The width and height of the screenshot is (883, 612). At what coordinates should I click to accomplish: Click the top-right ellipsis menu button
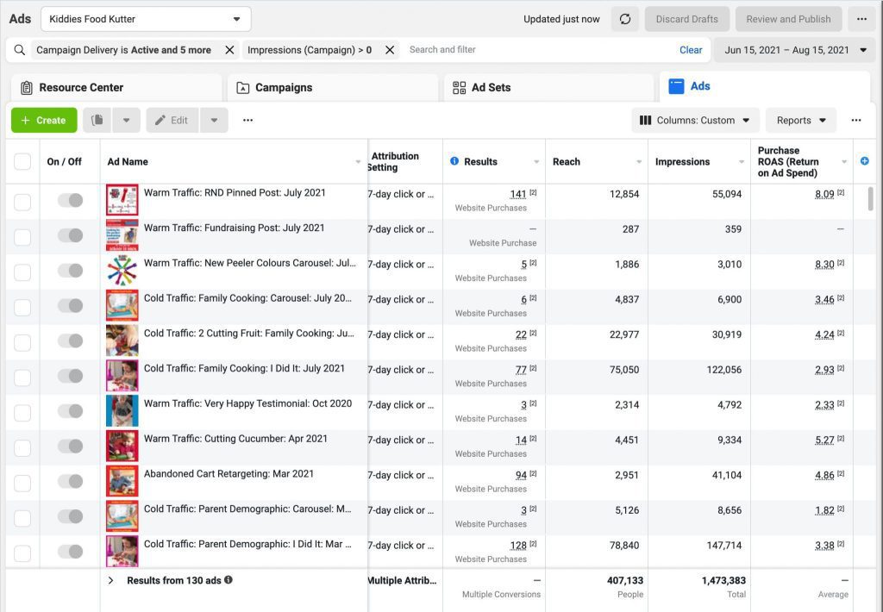coord(861,19)
